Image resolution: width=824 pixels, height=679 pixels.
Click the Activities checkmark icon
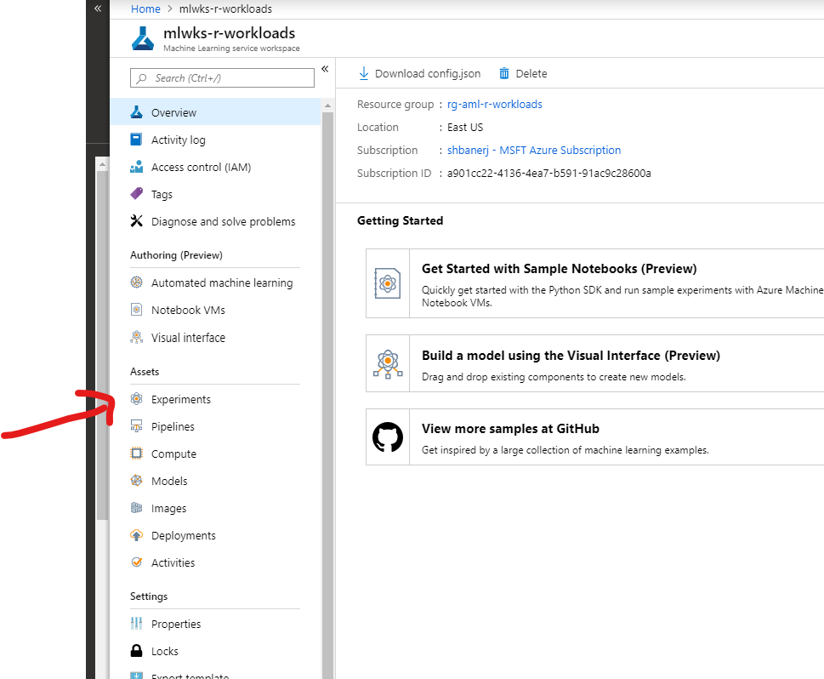pos(137,562)
